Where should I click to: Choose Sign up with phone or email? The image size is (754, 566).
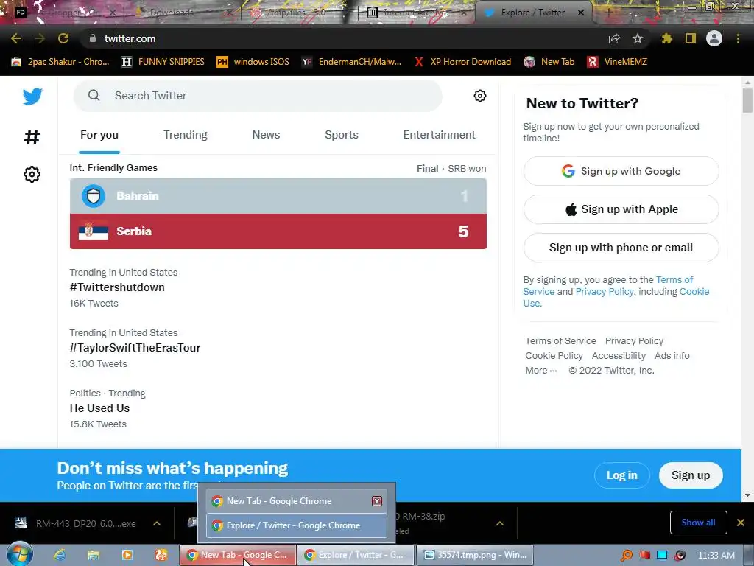pos(621,248)
